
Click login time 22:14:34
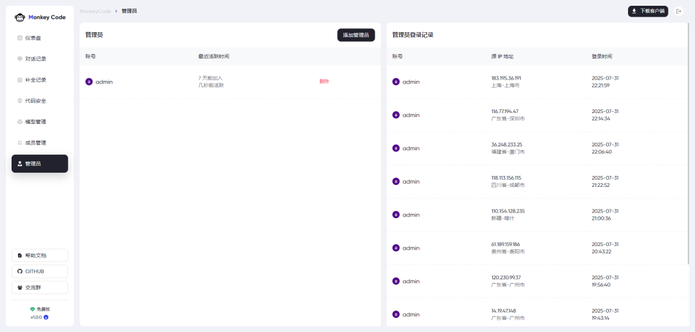click(x=601, y=118)
